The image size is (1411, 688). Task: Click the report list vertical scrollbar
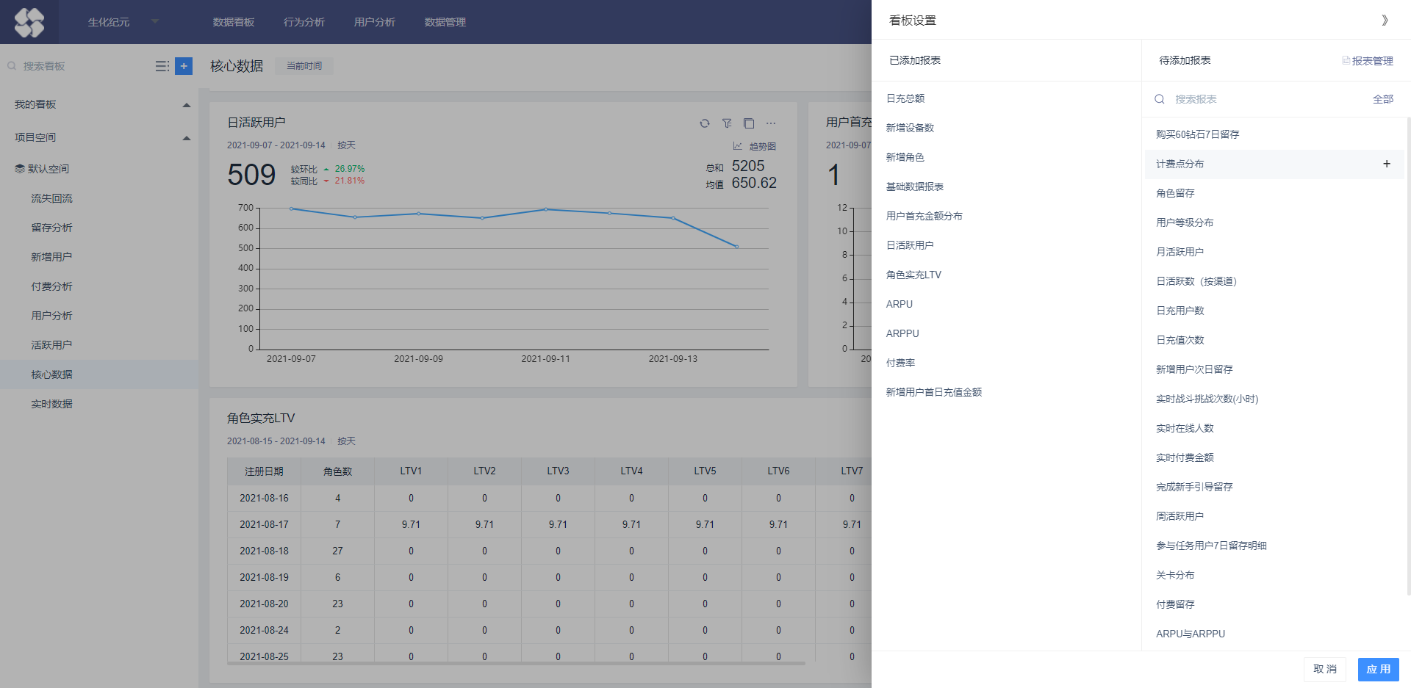pyautogui.click(x=1407, y=356)
